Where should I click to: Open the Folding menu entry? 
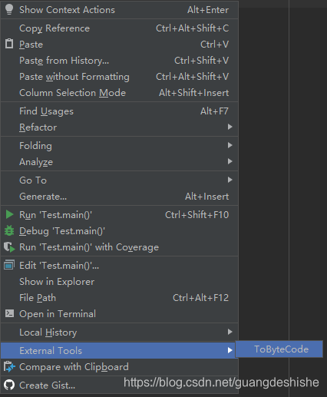pos(120,146)
